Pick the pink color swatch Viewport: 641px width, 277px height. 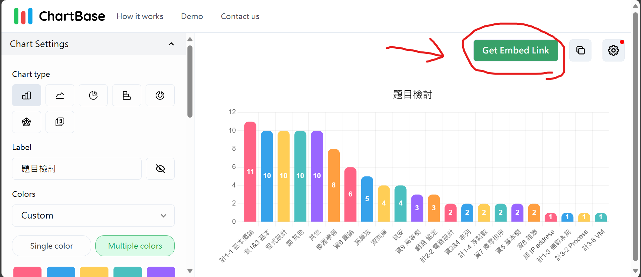(27, 272)
